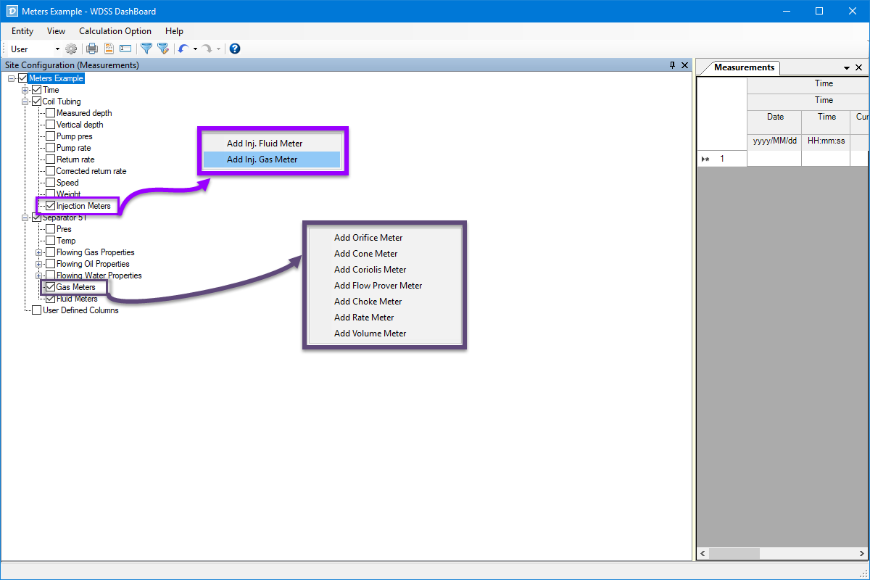Screen dimensions: 870x580
Task: Click the blue undo arrow icon
Action: coord(183,49)
